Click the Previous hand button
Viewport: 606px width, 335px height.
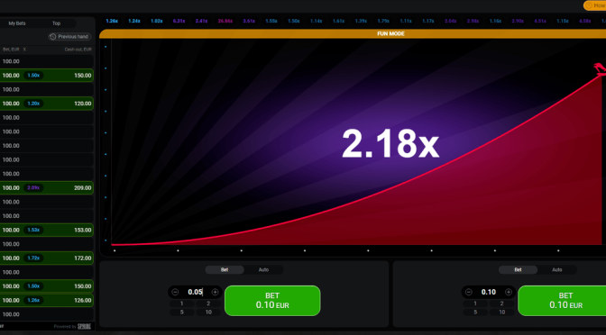69,37
